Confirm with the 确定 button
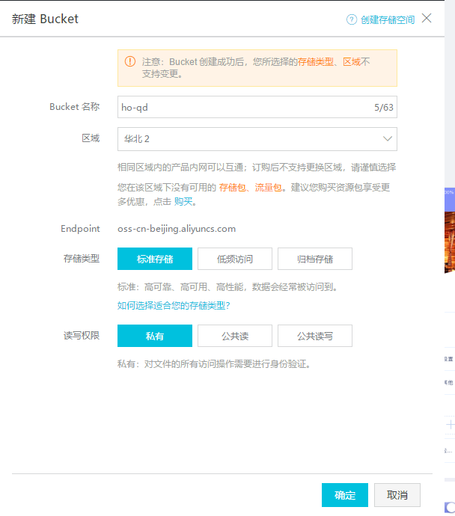 click(345, 495)
